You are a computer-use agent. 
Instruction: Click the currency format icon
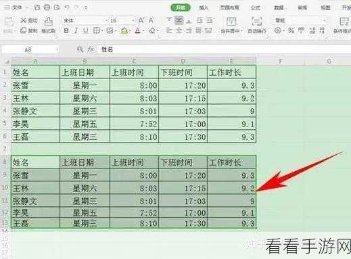click(278, 30)
